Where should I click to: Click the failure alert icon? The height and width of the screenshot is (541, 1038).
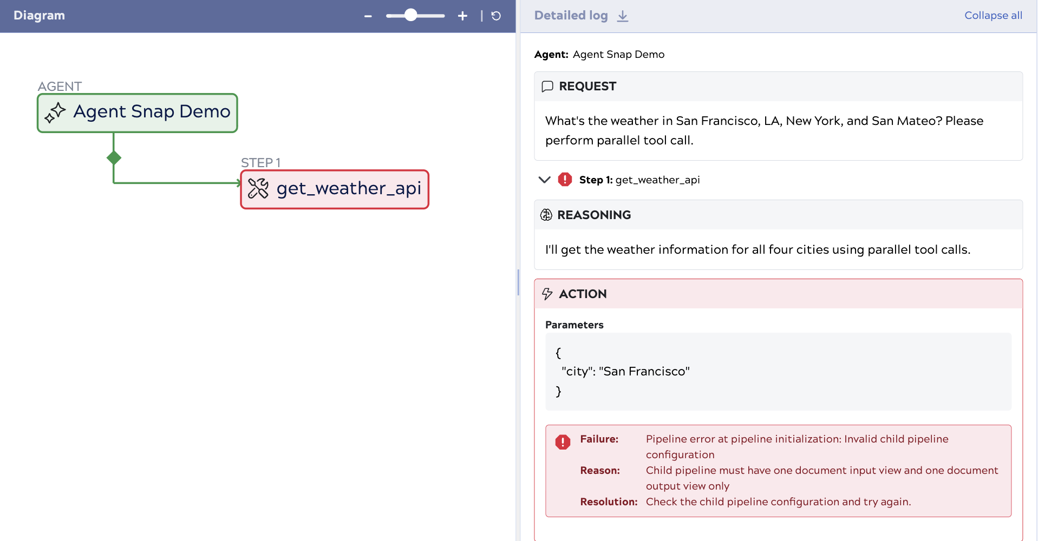click(x=563, y=442)
